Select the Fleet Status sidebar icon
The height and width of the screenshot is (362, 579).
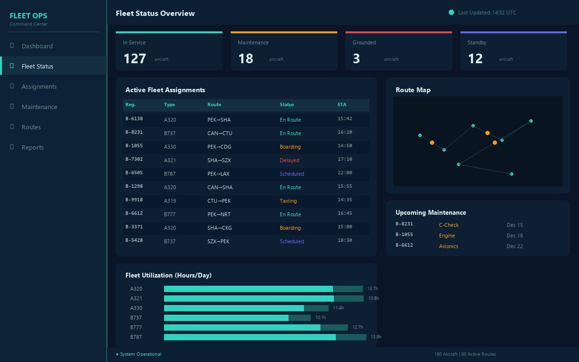point(11,66)
